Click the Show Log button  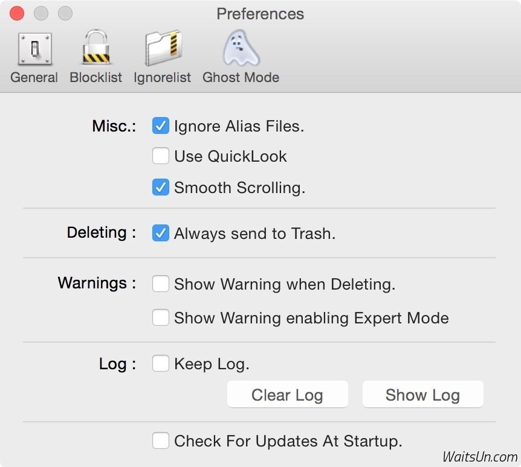tap(422, 395)
